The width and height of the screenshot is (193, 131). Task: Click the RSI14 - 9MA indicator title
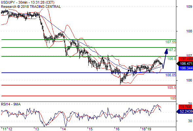point(11,104)
